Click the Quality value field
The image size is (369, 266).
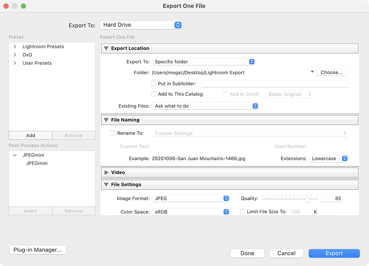331,198
